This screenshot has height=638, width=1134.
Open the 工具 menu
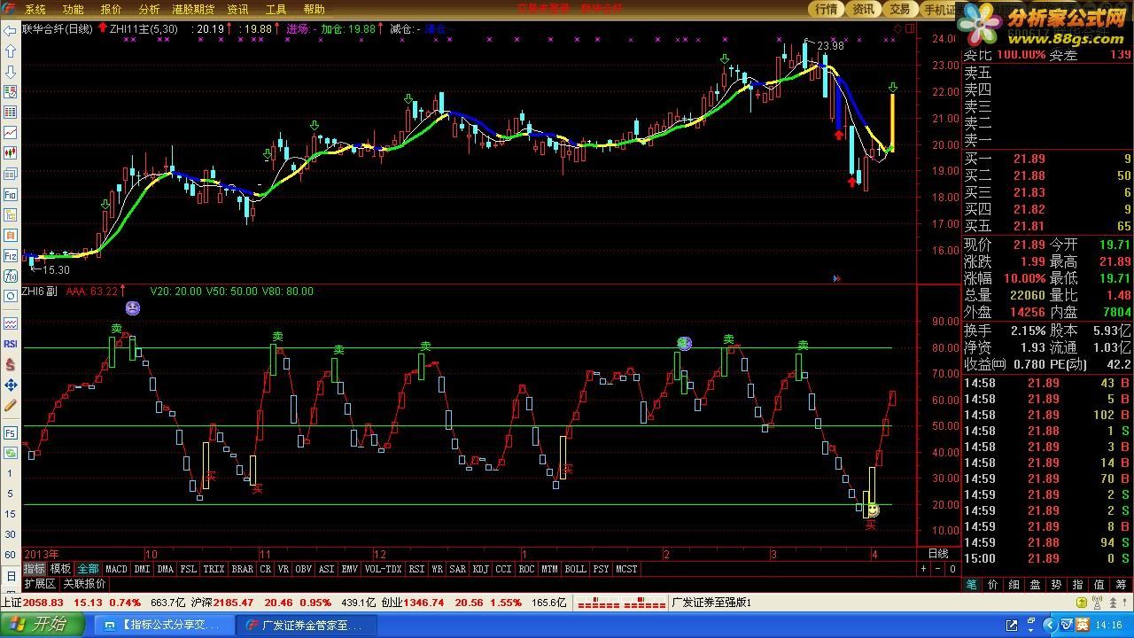point(276,9)
